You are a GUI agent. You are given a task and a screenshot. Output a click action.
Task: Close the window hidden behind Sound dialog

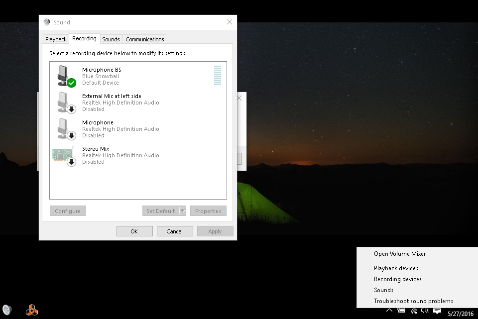(239, 98)
